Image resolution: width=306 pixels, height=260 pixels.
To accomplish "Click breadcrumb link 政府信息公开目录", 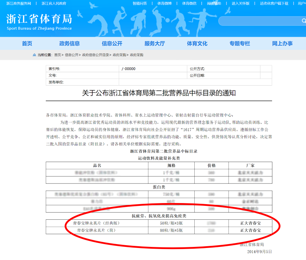I will pyautogui.click(x=95, y=55).
